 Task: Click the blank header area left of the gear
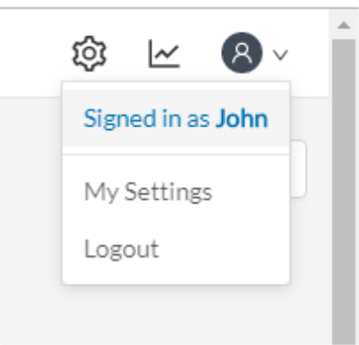pyautogui.click(x=33, y=53)
